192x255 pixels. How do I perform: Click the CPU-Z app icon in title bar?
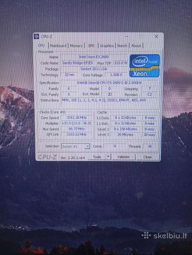[x=37, y=37]
